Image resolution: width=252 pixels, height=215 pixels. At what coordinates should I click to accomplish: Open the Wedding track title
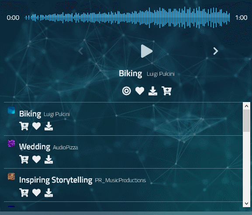(35, 147)
